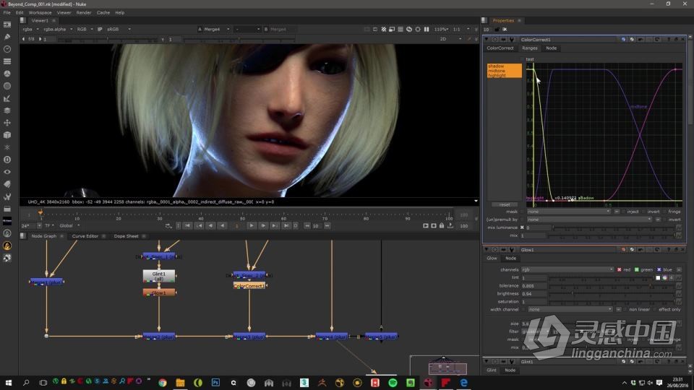Open the FurnaceCore flame icon in toolbar

[7, 246]
